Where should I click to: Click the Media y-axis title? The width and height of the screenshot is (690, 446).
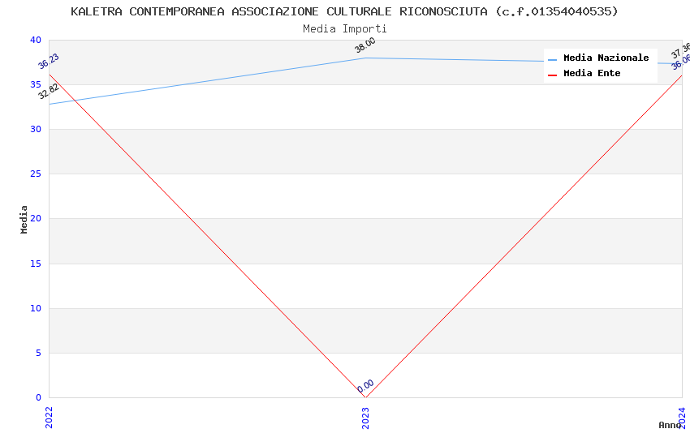point(24,219)
